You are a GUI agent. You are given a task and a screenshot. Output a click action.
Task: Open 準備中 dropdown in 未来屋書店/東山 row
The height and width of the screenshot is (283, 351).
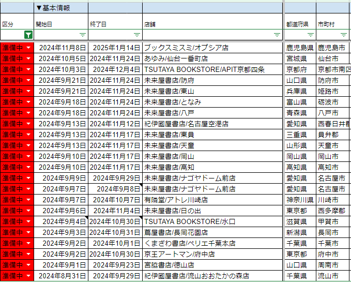pos(28,91)
